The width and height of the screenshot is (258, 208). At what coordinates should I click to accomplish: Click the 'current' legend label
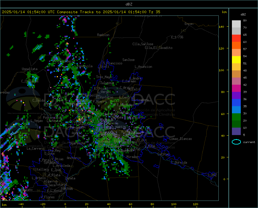tap(249, 142)
